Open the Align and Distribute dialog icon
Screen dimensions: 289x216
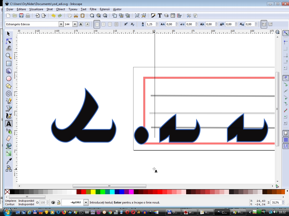coord(179,15)
